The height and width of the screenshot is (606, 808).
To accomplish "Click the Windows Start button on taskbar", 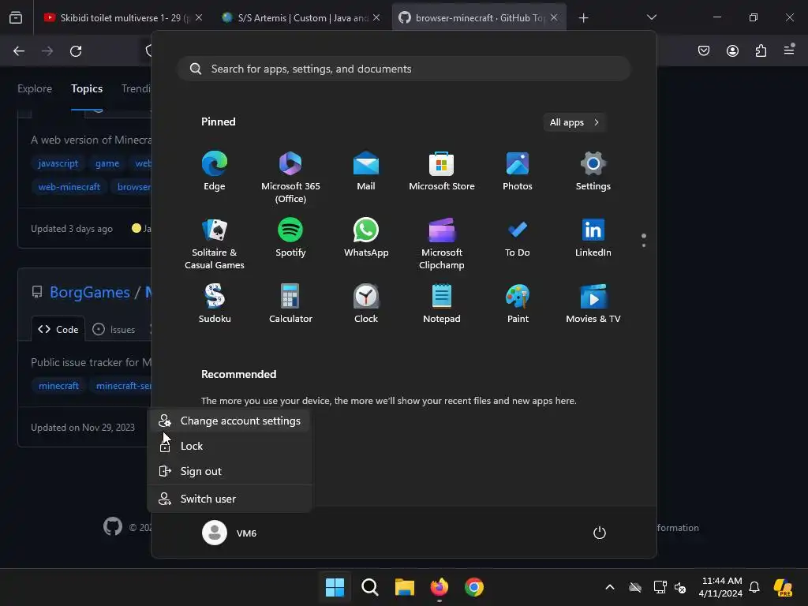I will 335,587.
